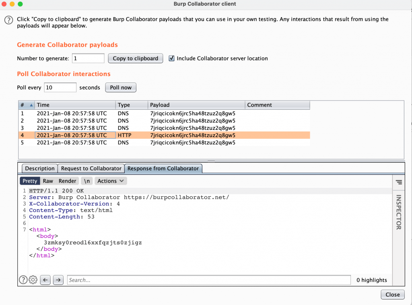
Task: Click the HTTP/1.1 200 OK line
Action: click(x=56, y=191)
